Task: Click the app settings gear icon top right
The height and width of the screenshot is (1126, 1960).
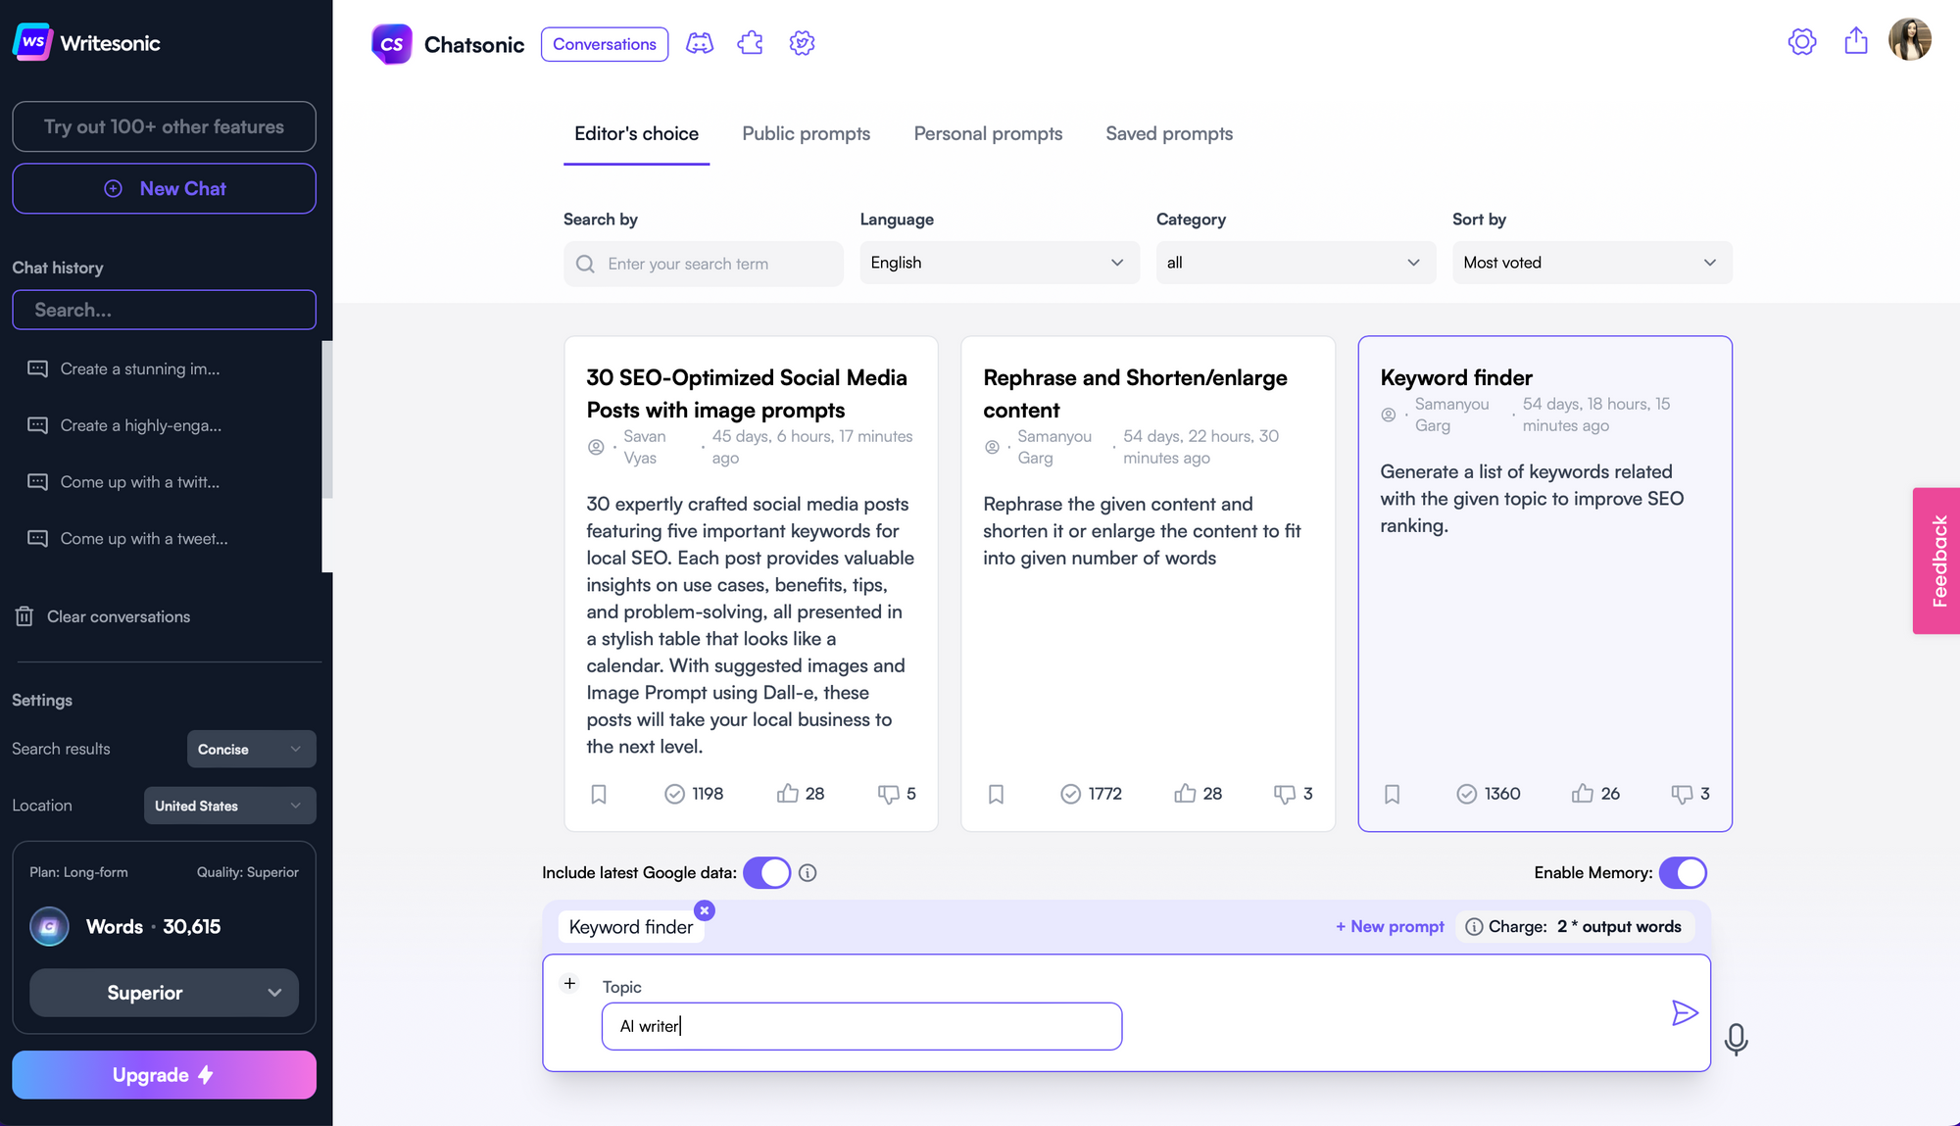Action: click(1802, 44)
